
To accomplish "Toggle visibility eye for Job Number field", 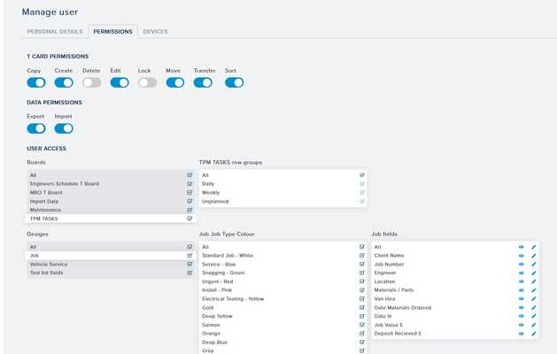I will (x=522, y=265).
